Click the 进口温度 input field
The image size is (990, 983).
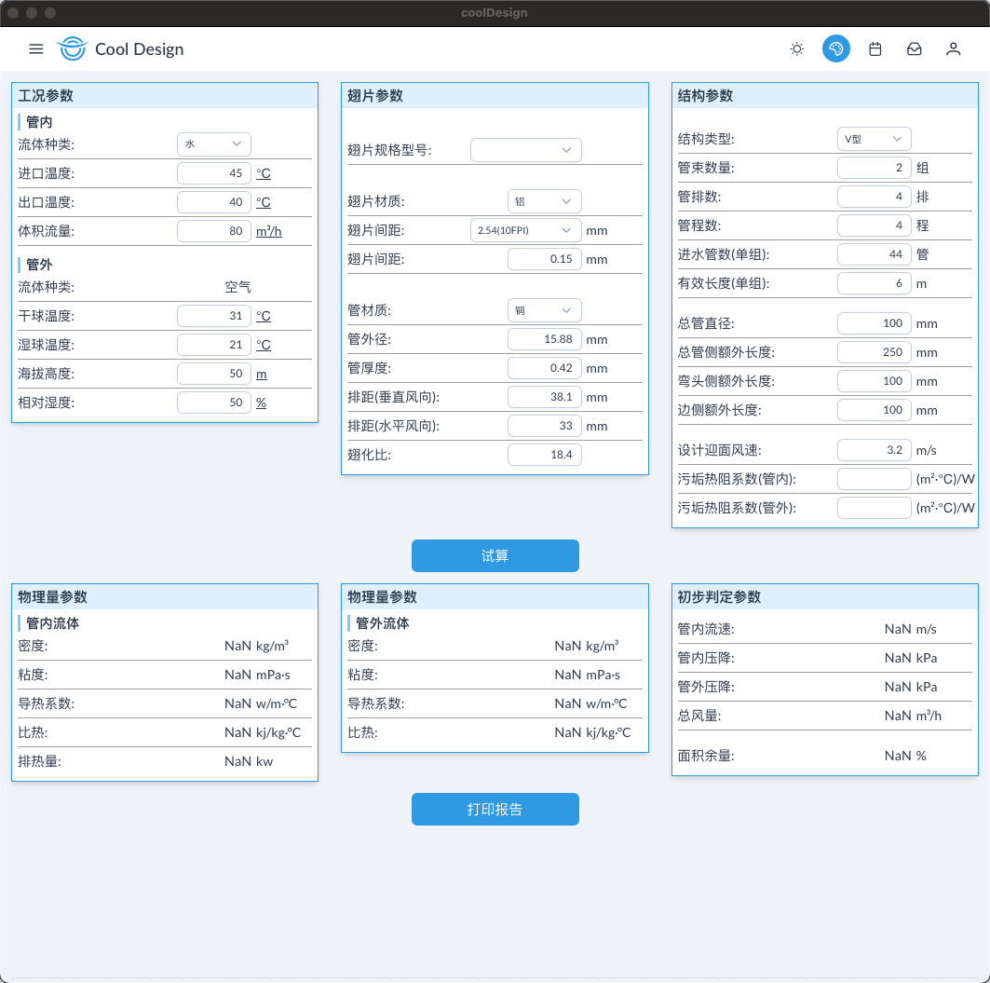point(214,173)
